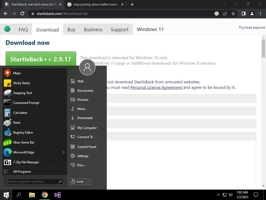Open notification action center
Viewport: 266px width, 200px height.
[256, 195]
